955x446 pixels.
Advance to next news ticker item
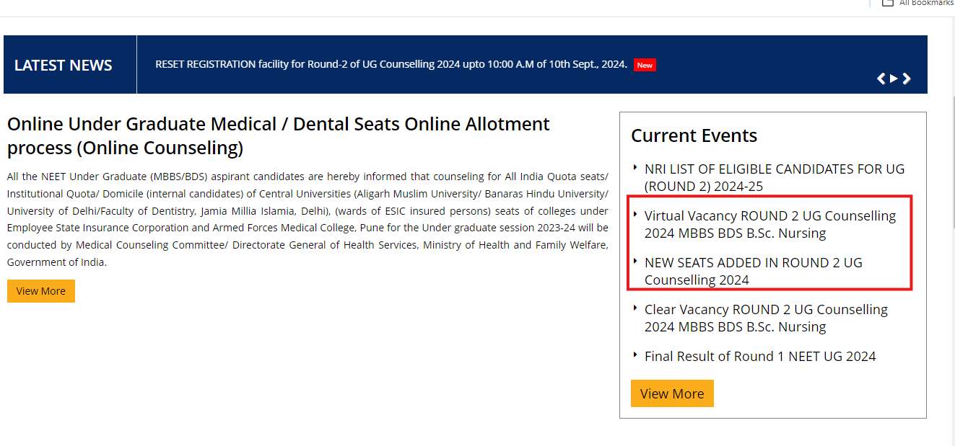pyautogui.click(x=907, y=79)
